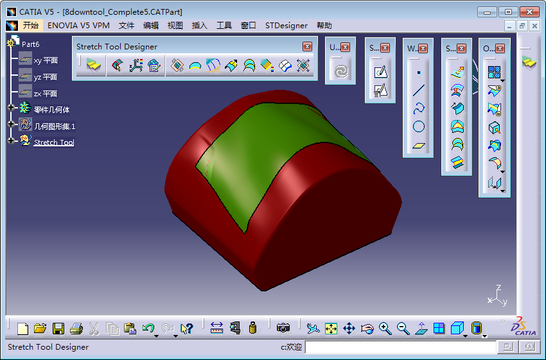Image resolution: width=546 pixels, height=360 pixels.
Task: Close the Stretch Tool Designer toolbar
Action: [307, 46]
